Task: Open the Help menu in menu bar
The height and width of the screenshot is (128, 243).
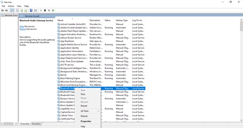Action: pos(26,6)
